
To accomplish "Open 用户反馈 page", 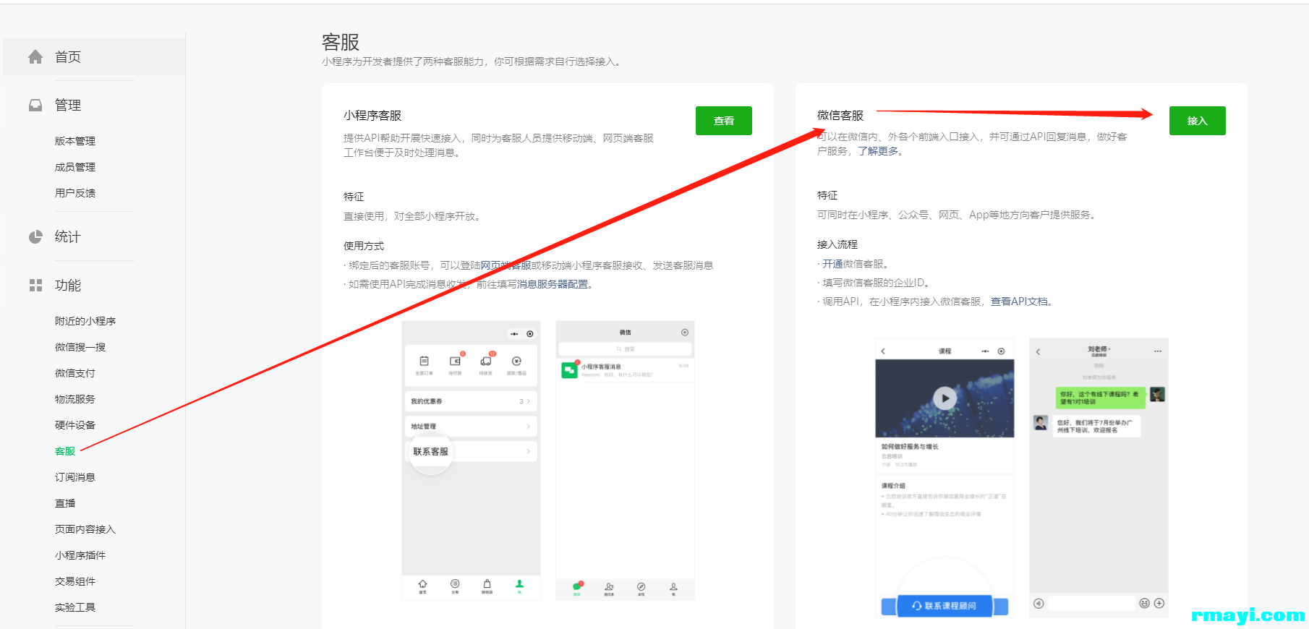I will [75, 193].
